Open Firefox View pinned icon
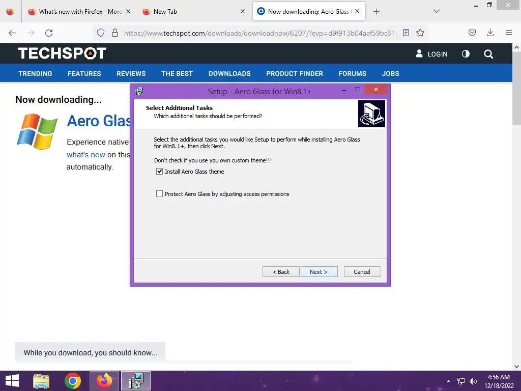The height and width of the screenshot is (391, 521). [10, 12]
